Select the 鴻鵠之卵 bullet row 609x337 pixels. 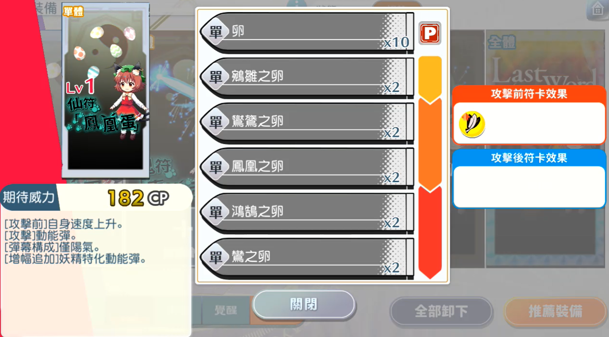click(x=307, y=213)
